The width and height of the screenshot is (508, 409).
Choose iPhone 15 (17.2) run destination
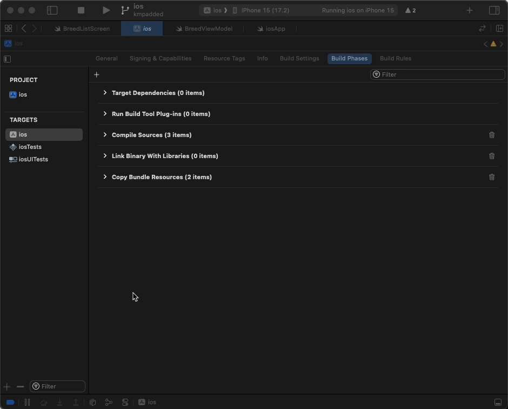tap(261, 10)
